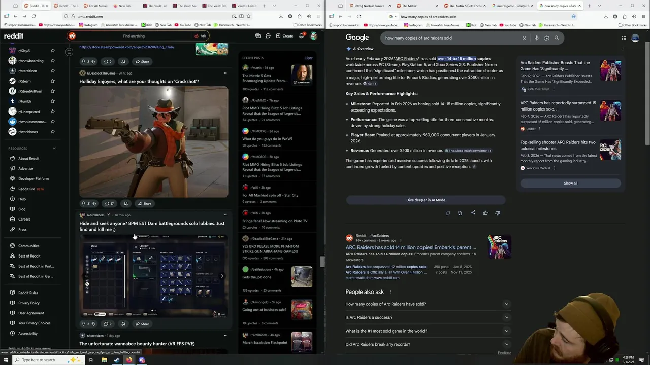The height and width of the screenshot is (365, 650).
Task: Open Reddit advertise icon in header
Action: 258,36
